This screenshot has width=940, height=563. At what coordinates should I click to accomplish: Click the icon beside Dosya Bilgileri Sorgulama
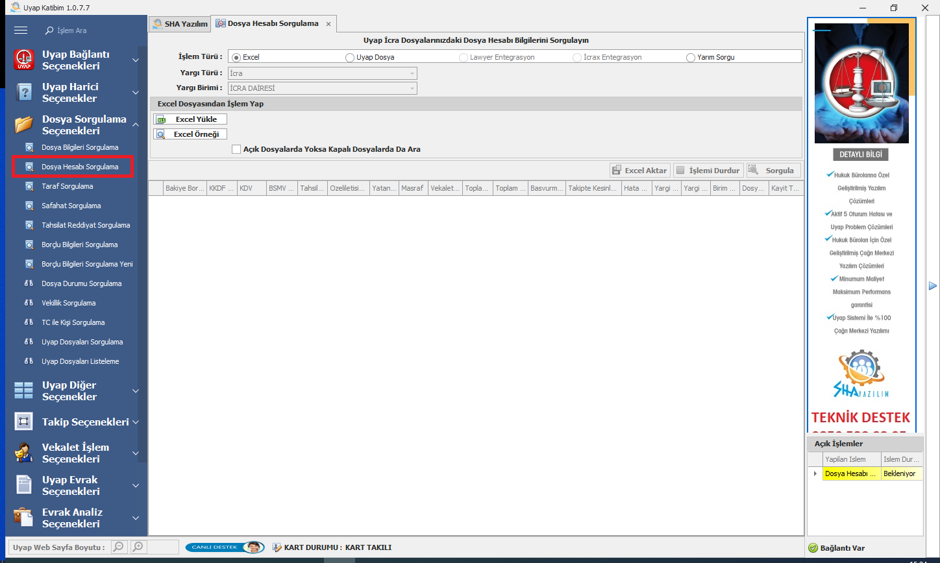point(29,147)
